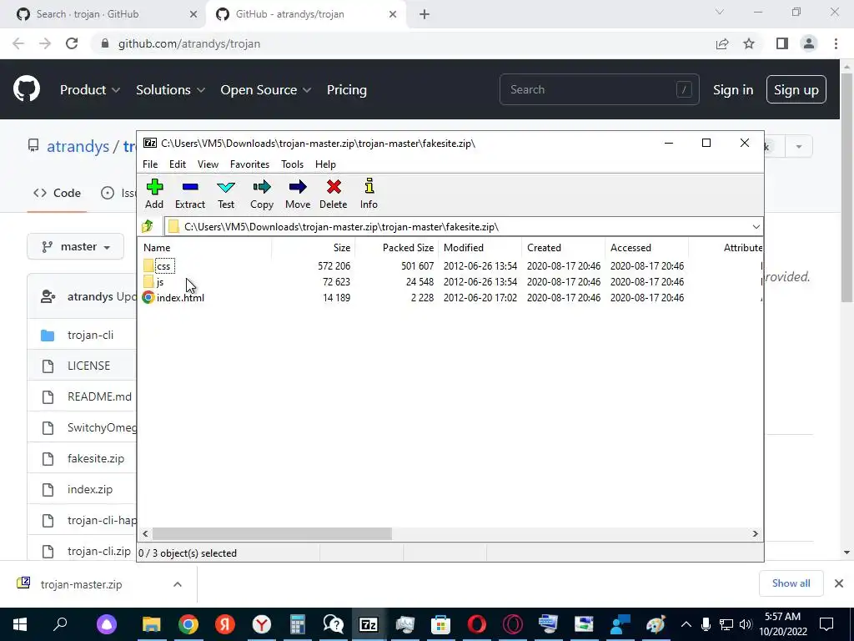Open index.zip in the GitHub file list
This screenshot has width=854, height=641.
(x=90, y=489)
